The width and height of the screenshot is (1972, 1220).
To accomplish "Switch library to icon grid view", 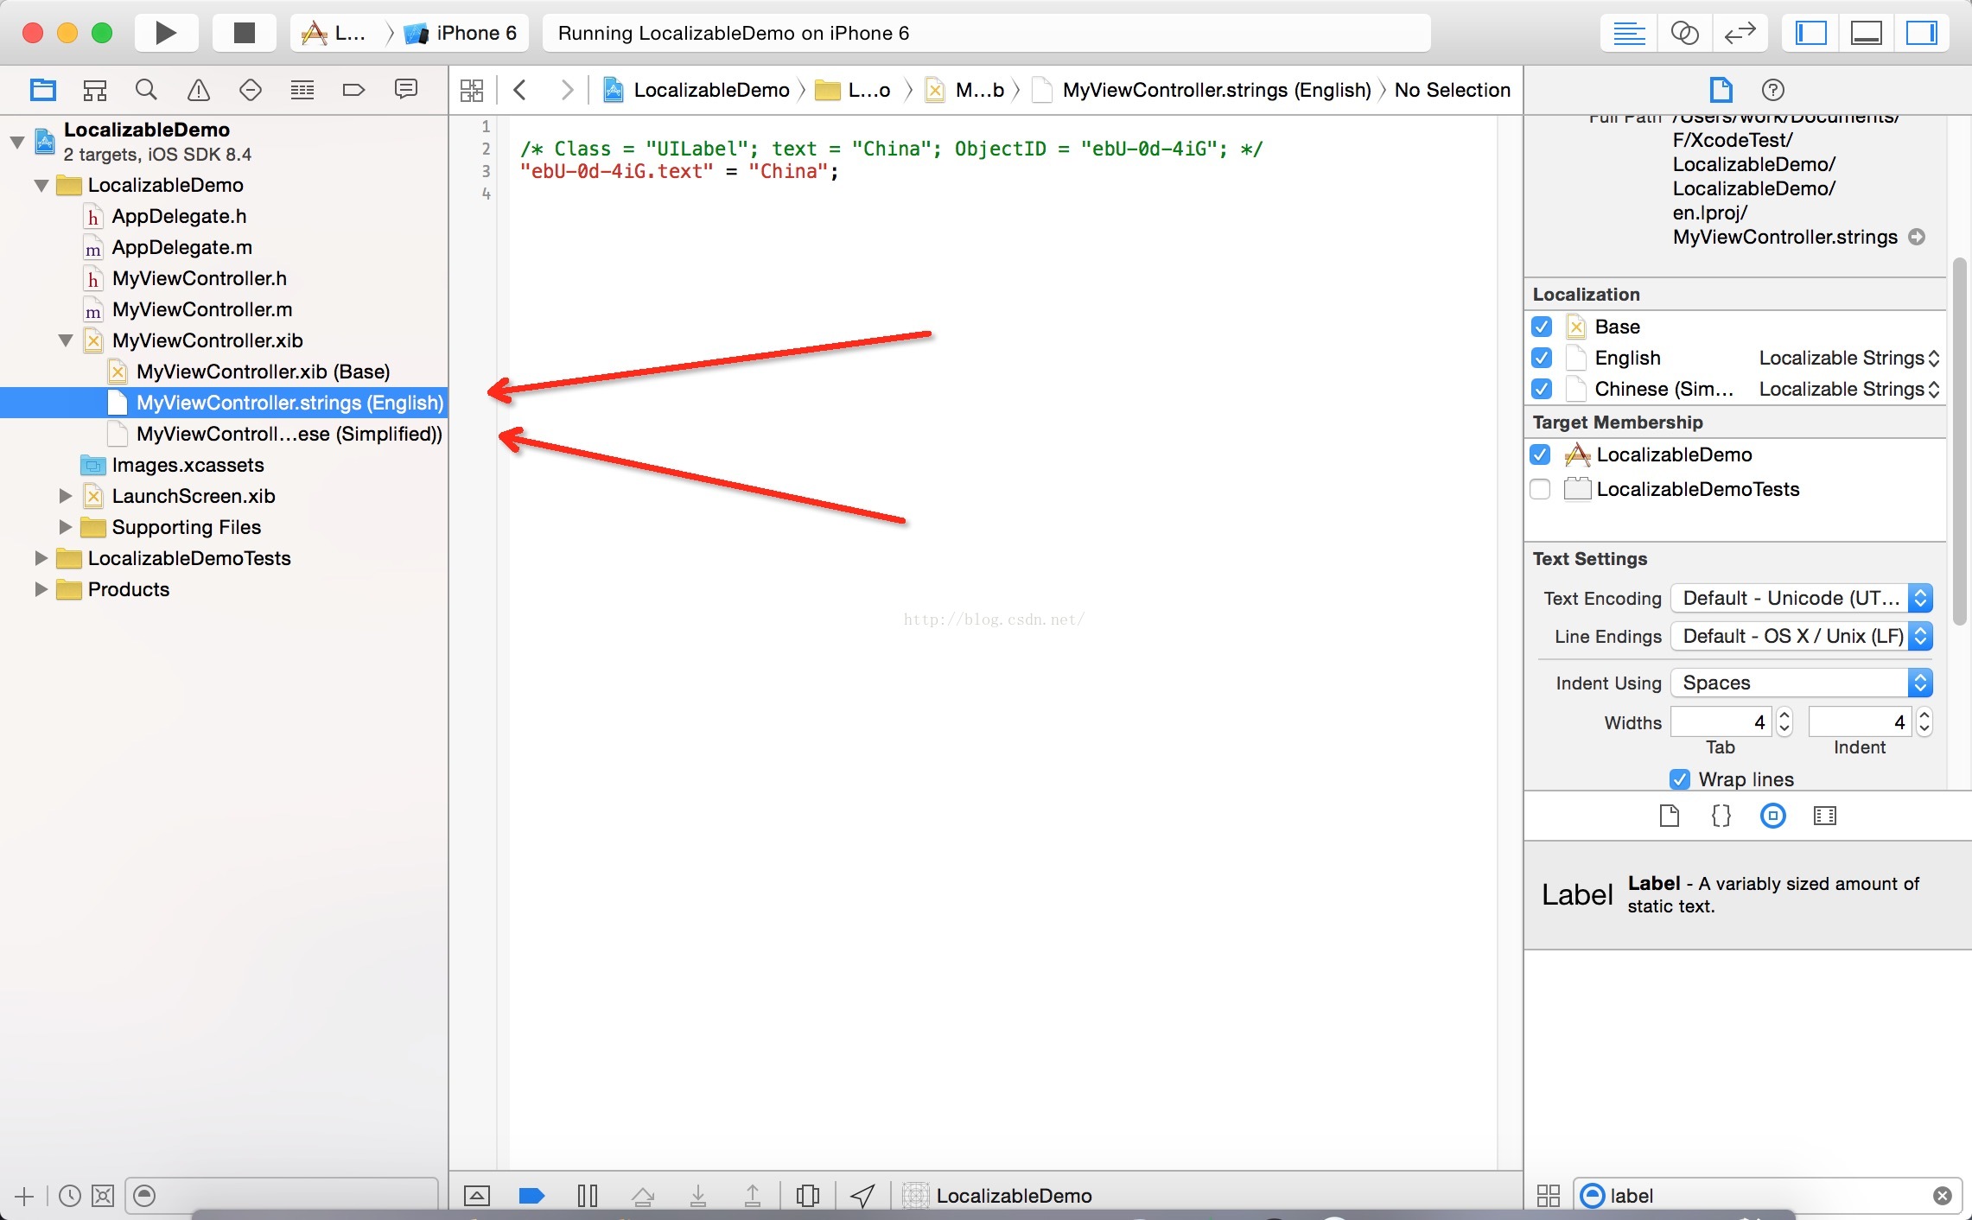I will (x=1549, y=1196).
